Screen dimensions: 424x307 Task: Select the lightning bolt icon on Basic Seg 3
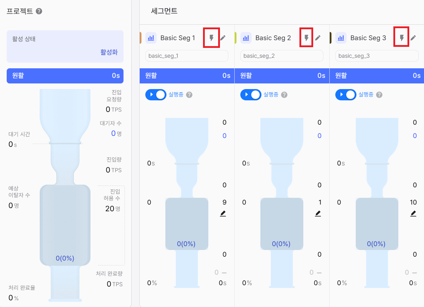pyautogui.click(x=401, y=38)
